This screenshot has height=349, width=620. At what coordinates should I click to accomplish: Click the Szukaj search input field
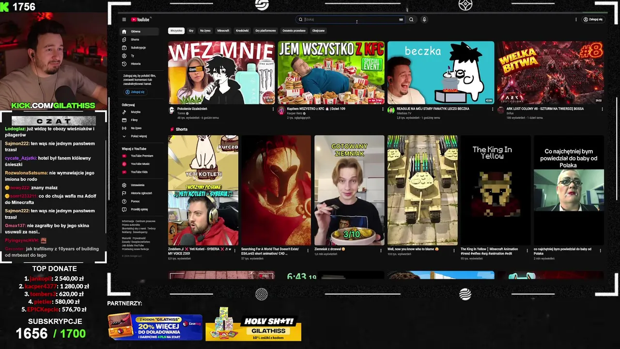coord(351,19)
